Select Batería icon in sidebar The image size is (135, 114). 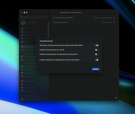22,42
